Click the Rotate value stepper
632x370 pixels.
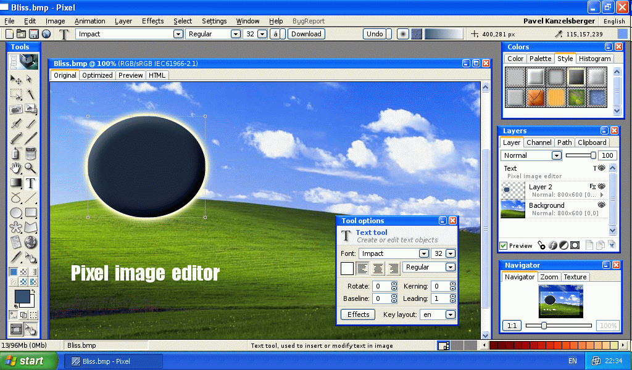(394, 286)
